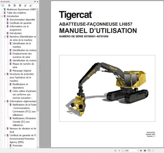The width and height of the screenshot is (164, 153).
Task: Click the greyed next view icon in the bottom bar
Action: (153, 151)
